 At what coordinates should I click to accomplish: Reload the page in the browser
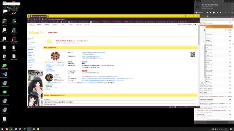coord(39,19)
